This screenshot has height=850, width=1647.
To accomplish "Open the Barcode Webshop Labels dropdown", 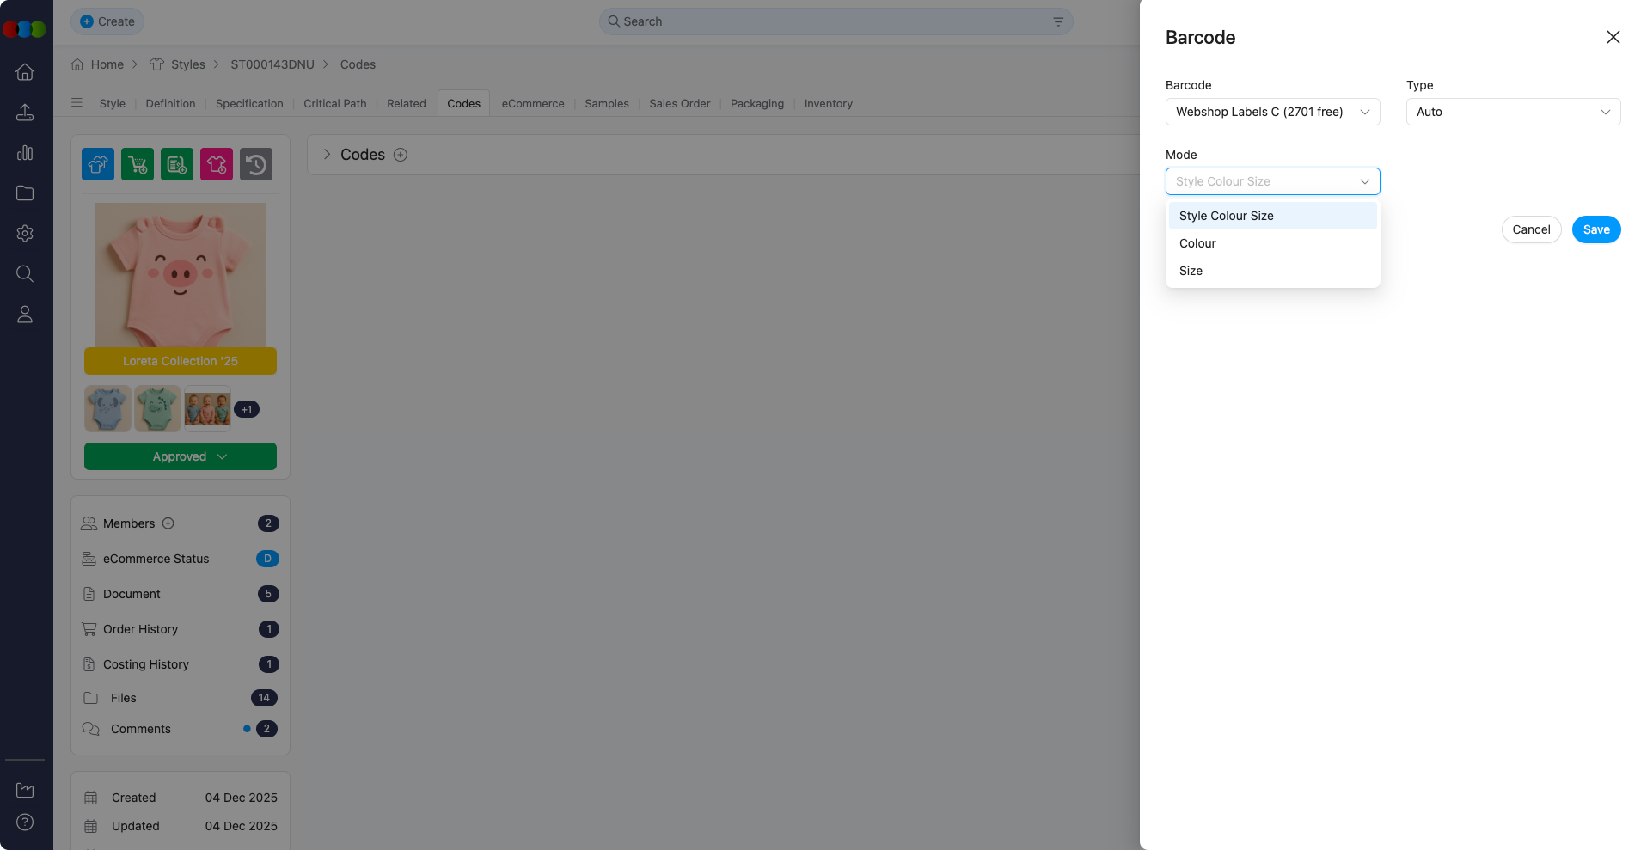I will click(x=1272, y=112).
